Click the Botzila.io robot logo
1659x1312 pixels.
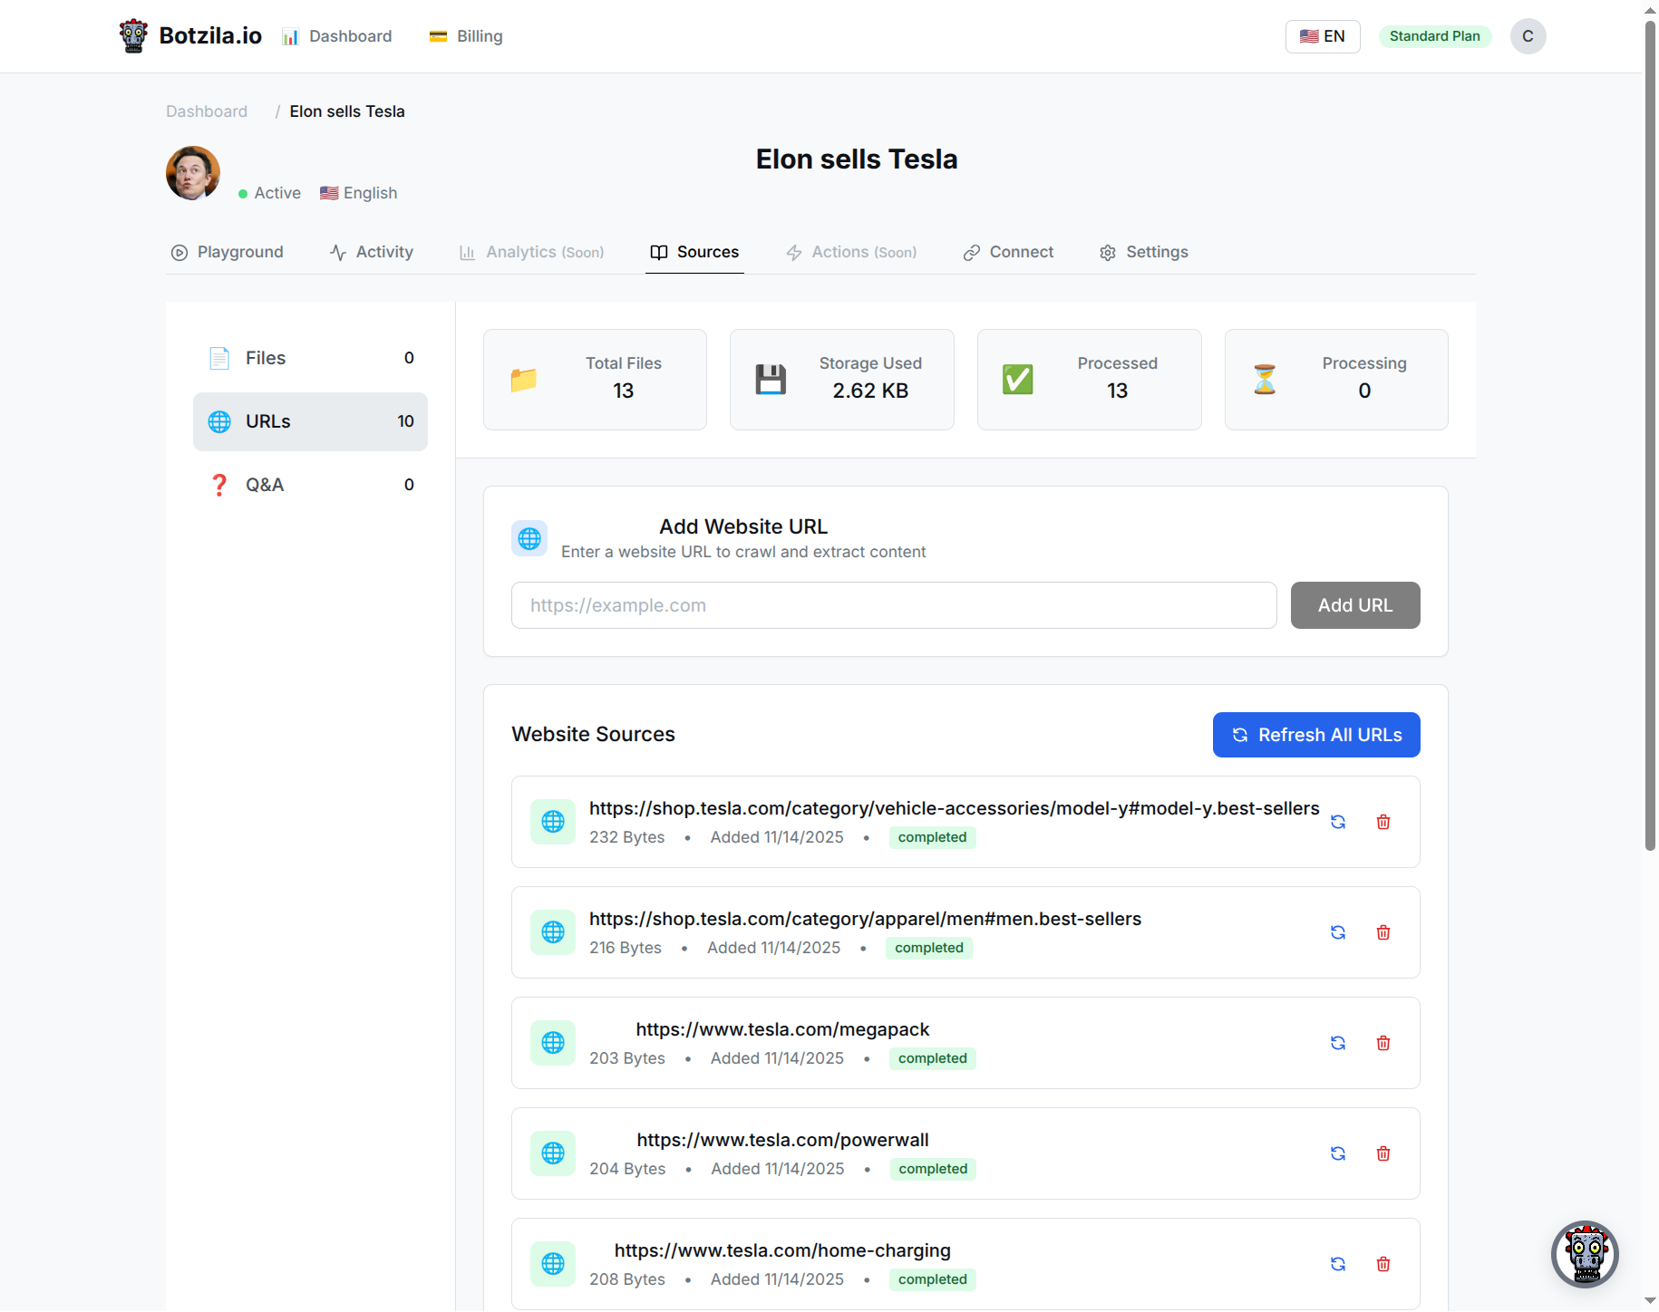coord(133,36)
